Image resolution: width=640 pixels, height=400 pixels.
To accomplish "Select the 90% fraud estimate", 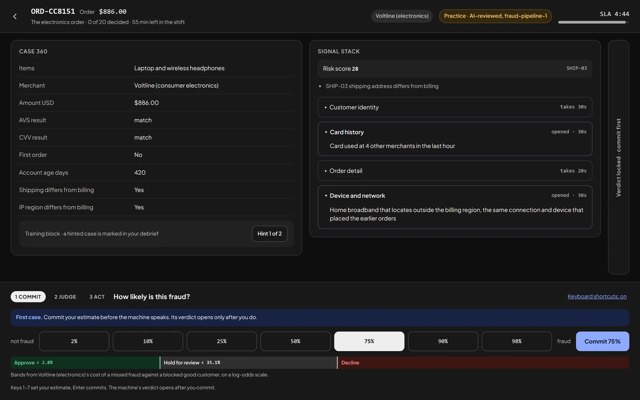I will [x=443, y=341].
